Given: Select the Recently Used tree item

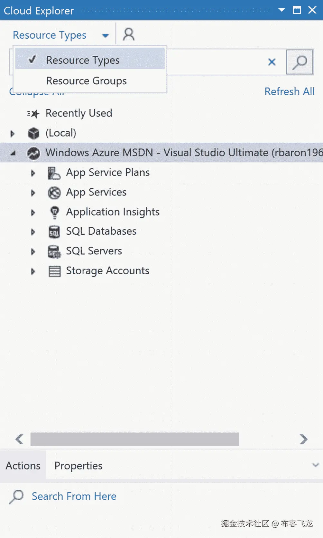Looking at the screenshot, I should 79,113.
